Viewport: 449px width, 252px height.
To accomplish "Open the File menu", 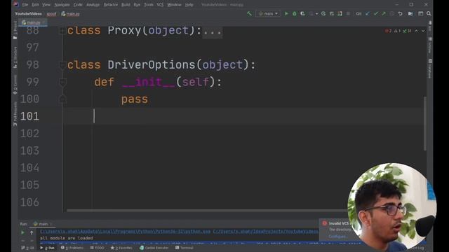I will (25, 5).
